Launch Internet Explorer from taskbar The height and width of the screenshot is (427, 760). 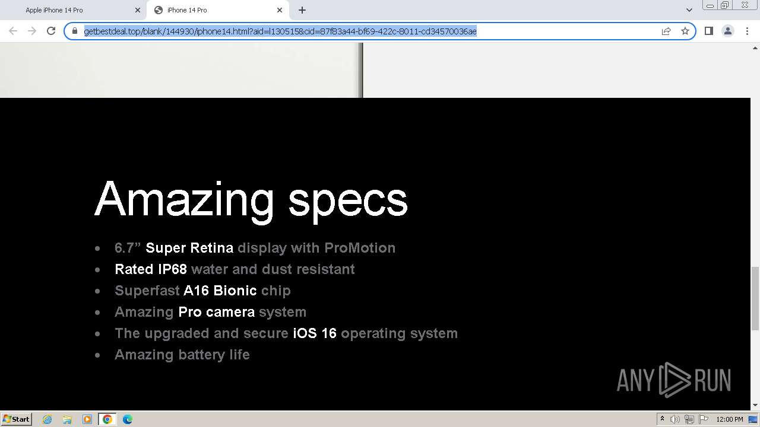point(47,419)
